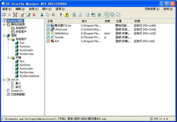Sort by the 狀態 column header
The image size is (177, 122).
tap(145, 21)
